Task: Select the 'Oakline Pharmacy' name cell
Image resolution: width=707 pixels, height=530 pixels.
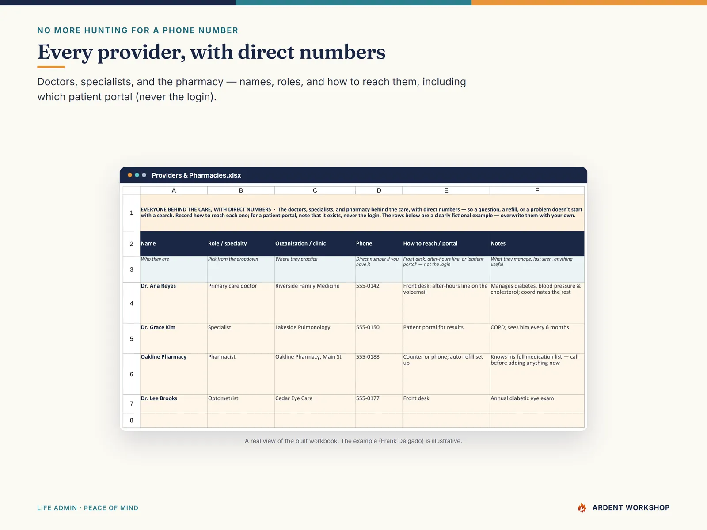Action: [x=174, y=374]
